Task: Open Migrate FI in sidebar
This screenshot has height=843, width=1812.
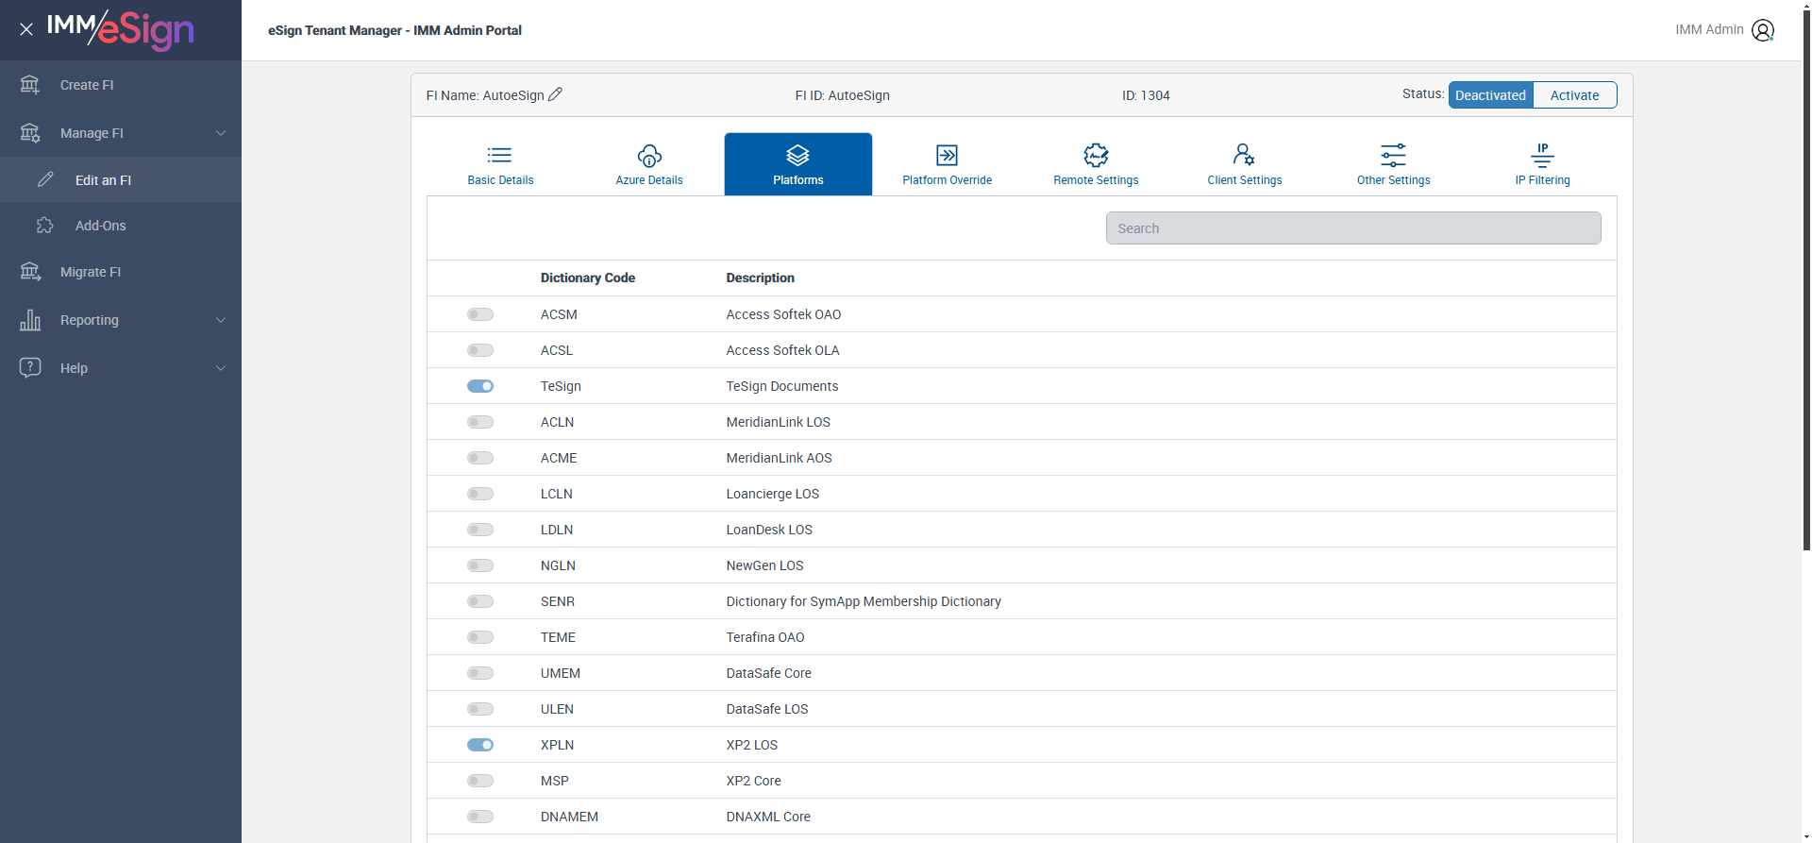Action: (121, 272)
